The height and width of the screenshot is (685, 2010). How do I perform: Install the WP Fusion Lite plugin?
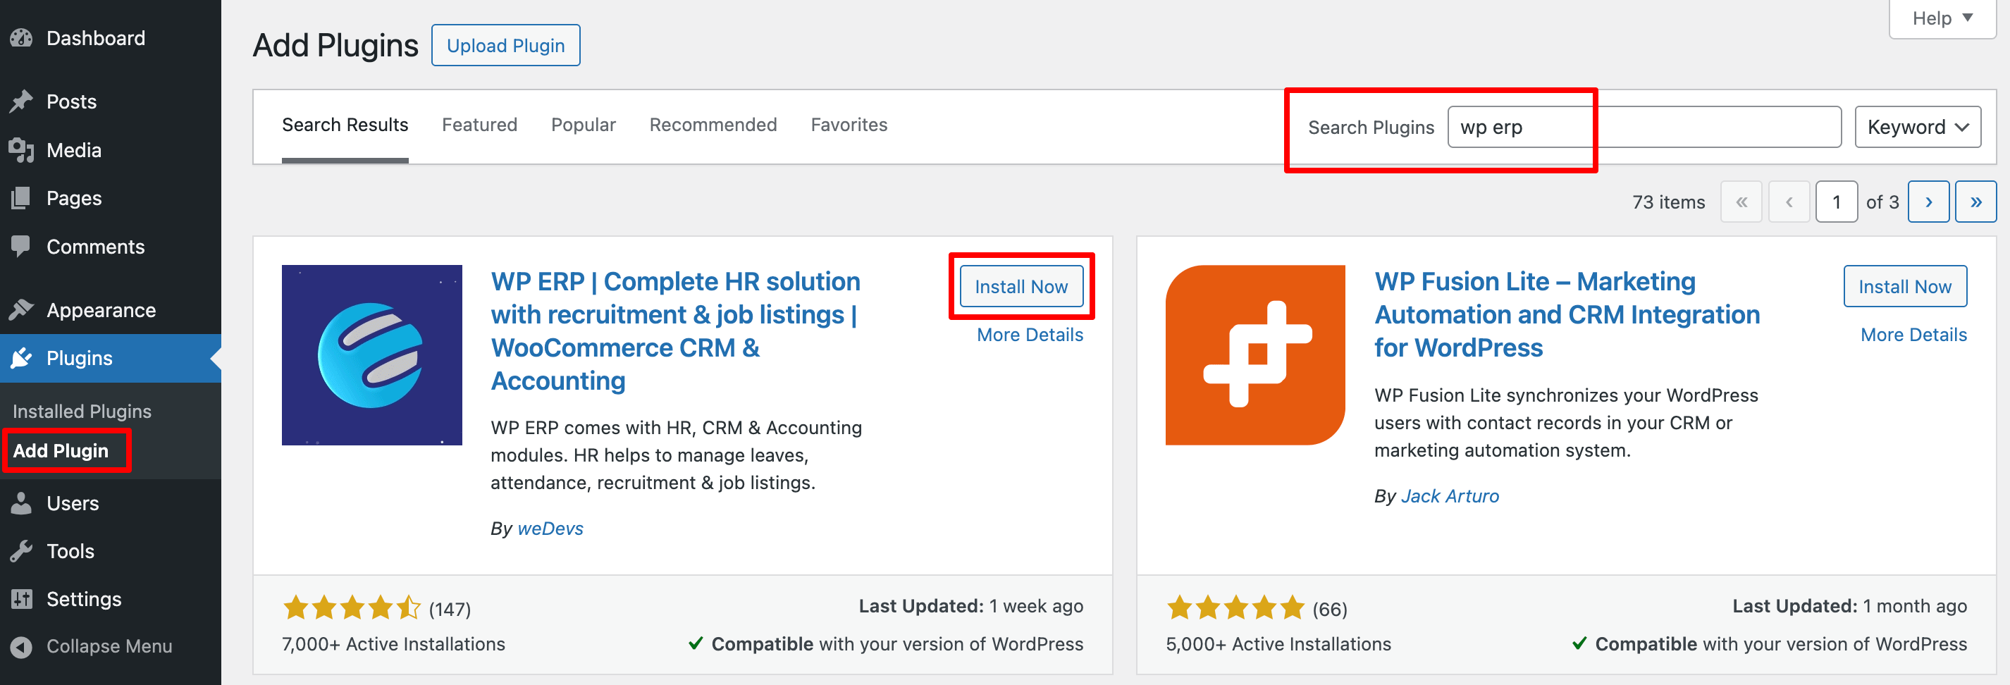click(1905, 286)
